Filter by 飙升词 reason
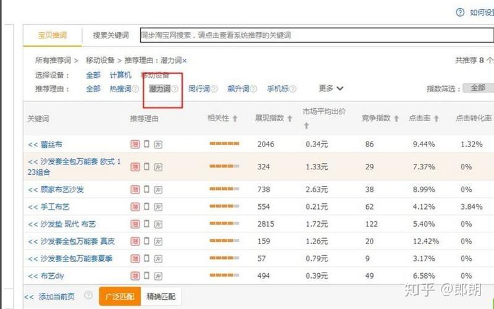 238,89
